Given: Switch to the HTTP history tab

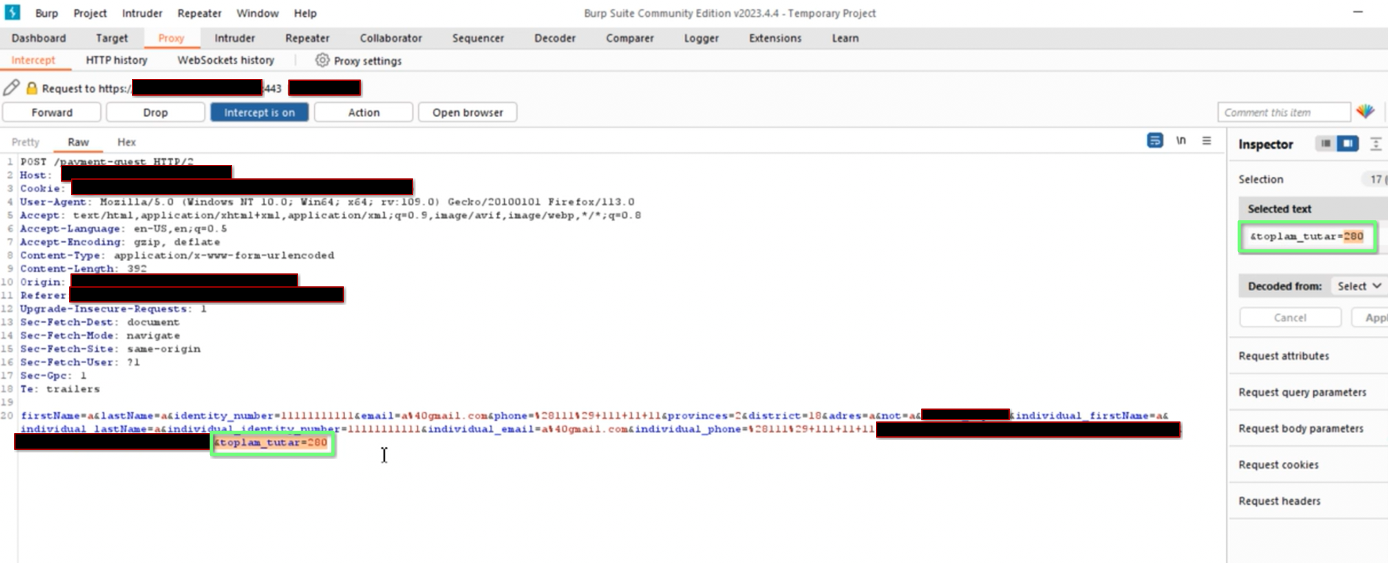Looking at the screenshot, I should (116, 60).
